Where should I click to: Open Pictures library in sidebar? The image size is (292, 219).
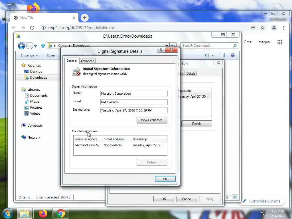point(36,108)
